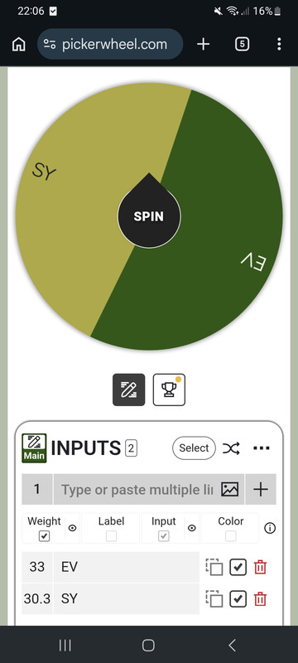Enable the Color checkbox
Screen dimensions: 298x663
tap(230, 536)
